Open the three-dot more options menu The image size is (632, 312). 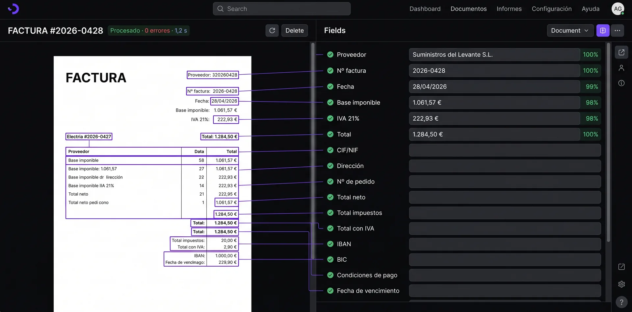(x=618, y=31)
